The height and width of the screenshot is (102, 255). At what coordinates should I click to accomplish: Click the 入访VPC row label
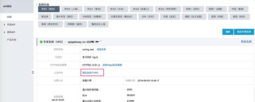pos(58,73)
